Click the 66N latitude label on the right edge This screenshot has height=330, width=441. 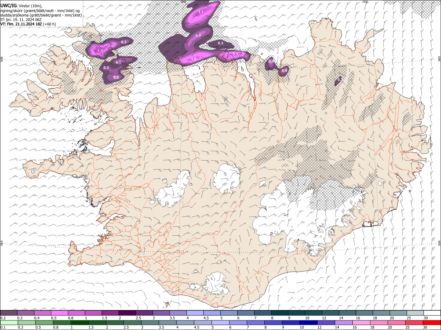(x=439, y=59)
